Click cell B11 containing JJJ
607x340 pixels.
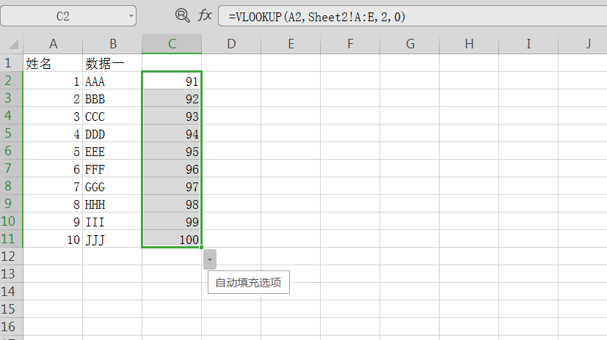(x=112, y=239)
